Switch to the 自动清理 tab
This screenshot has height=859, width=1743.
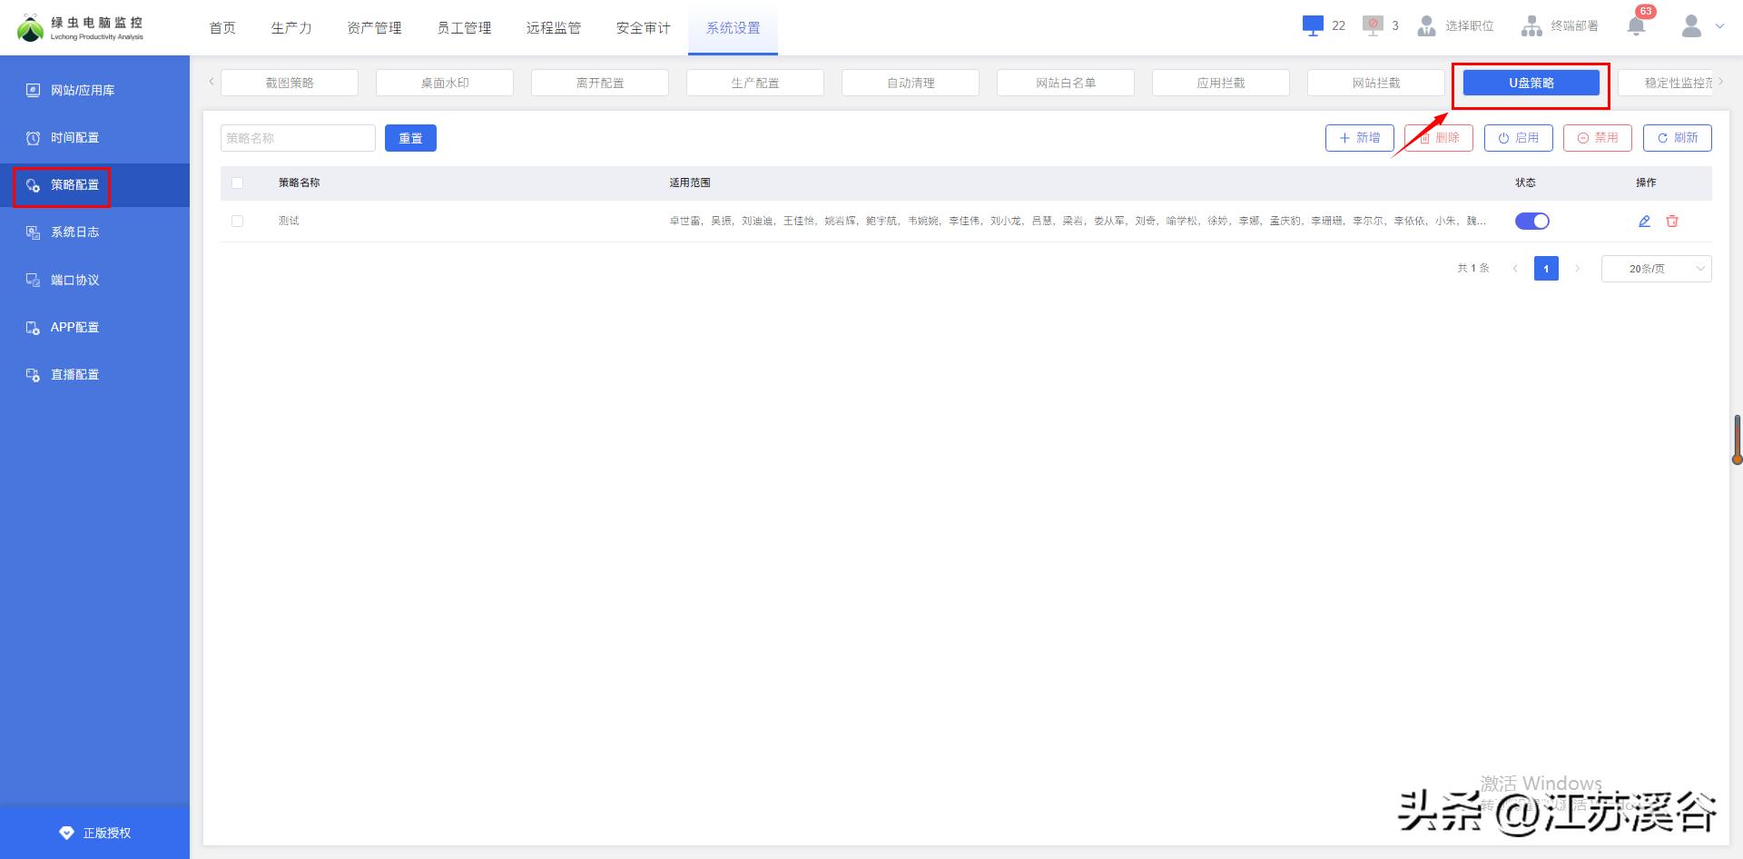[911, 83]
